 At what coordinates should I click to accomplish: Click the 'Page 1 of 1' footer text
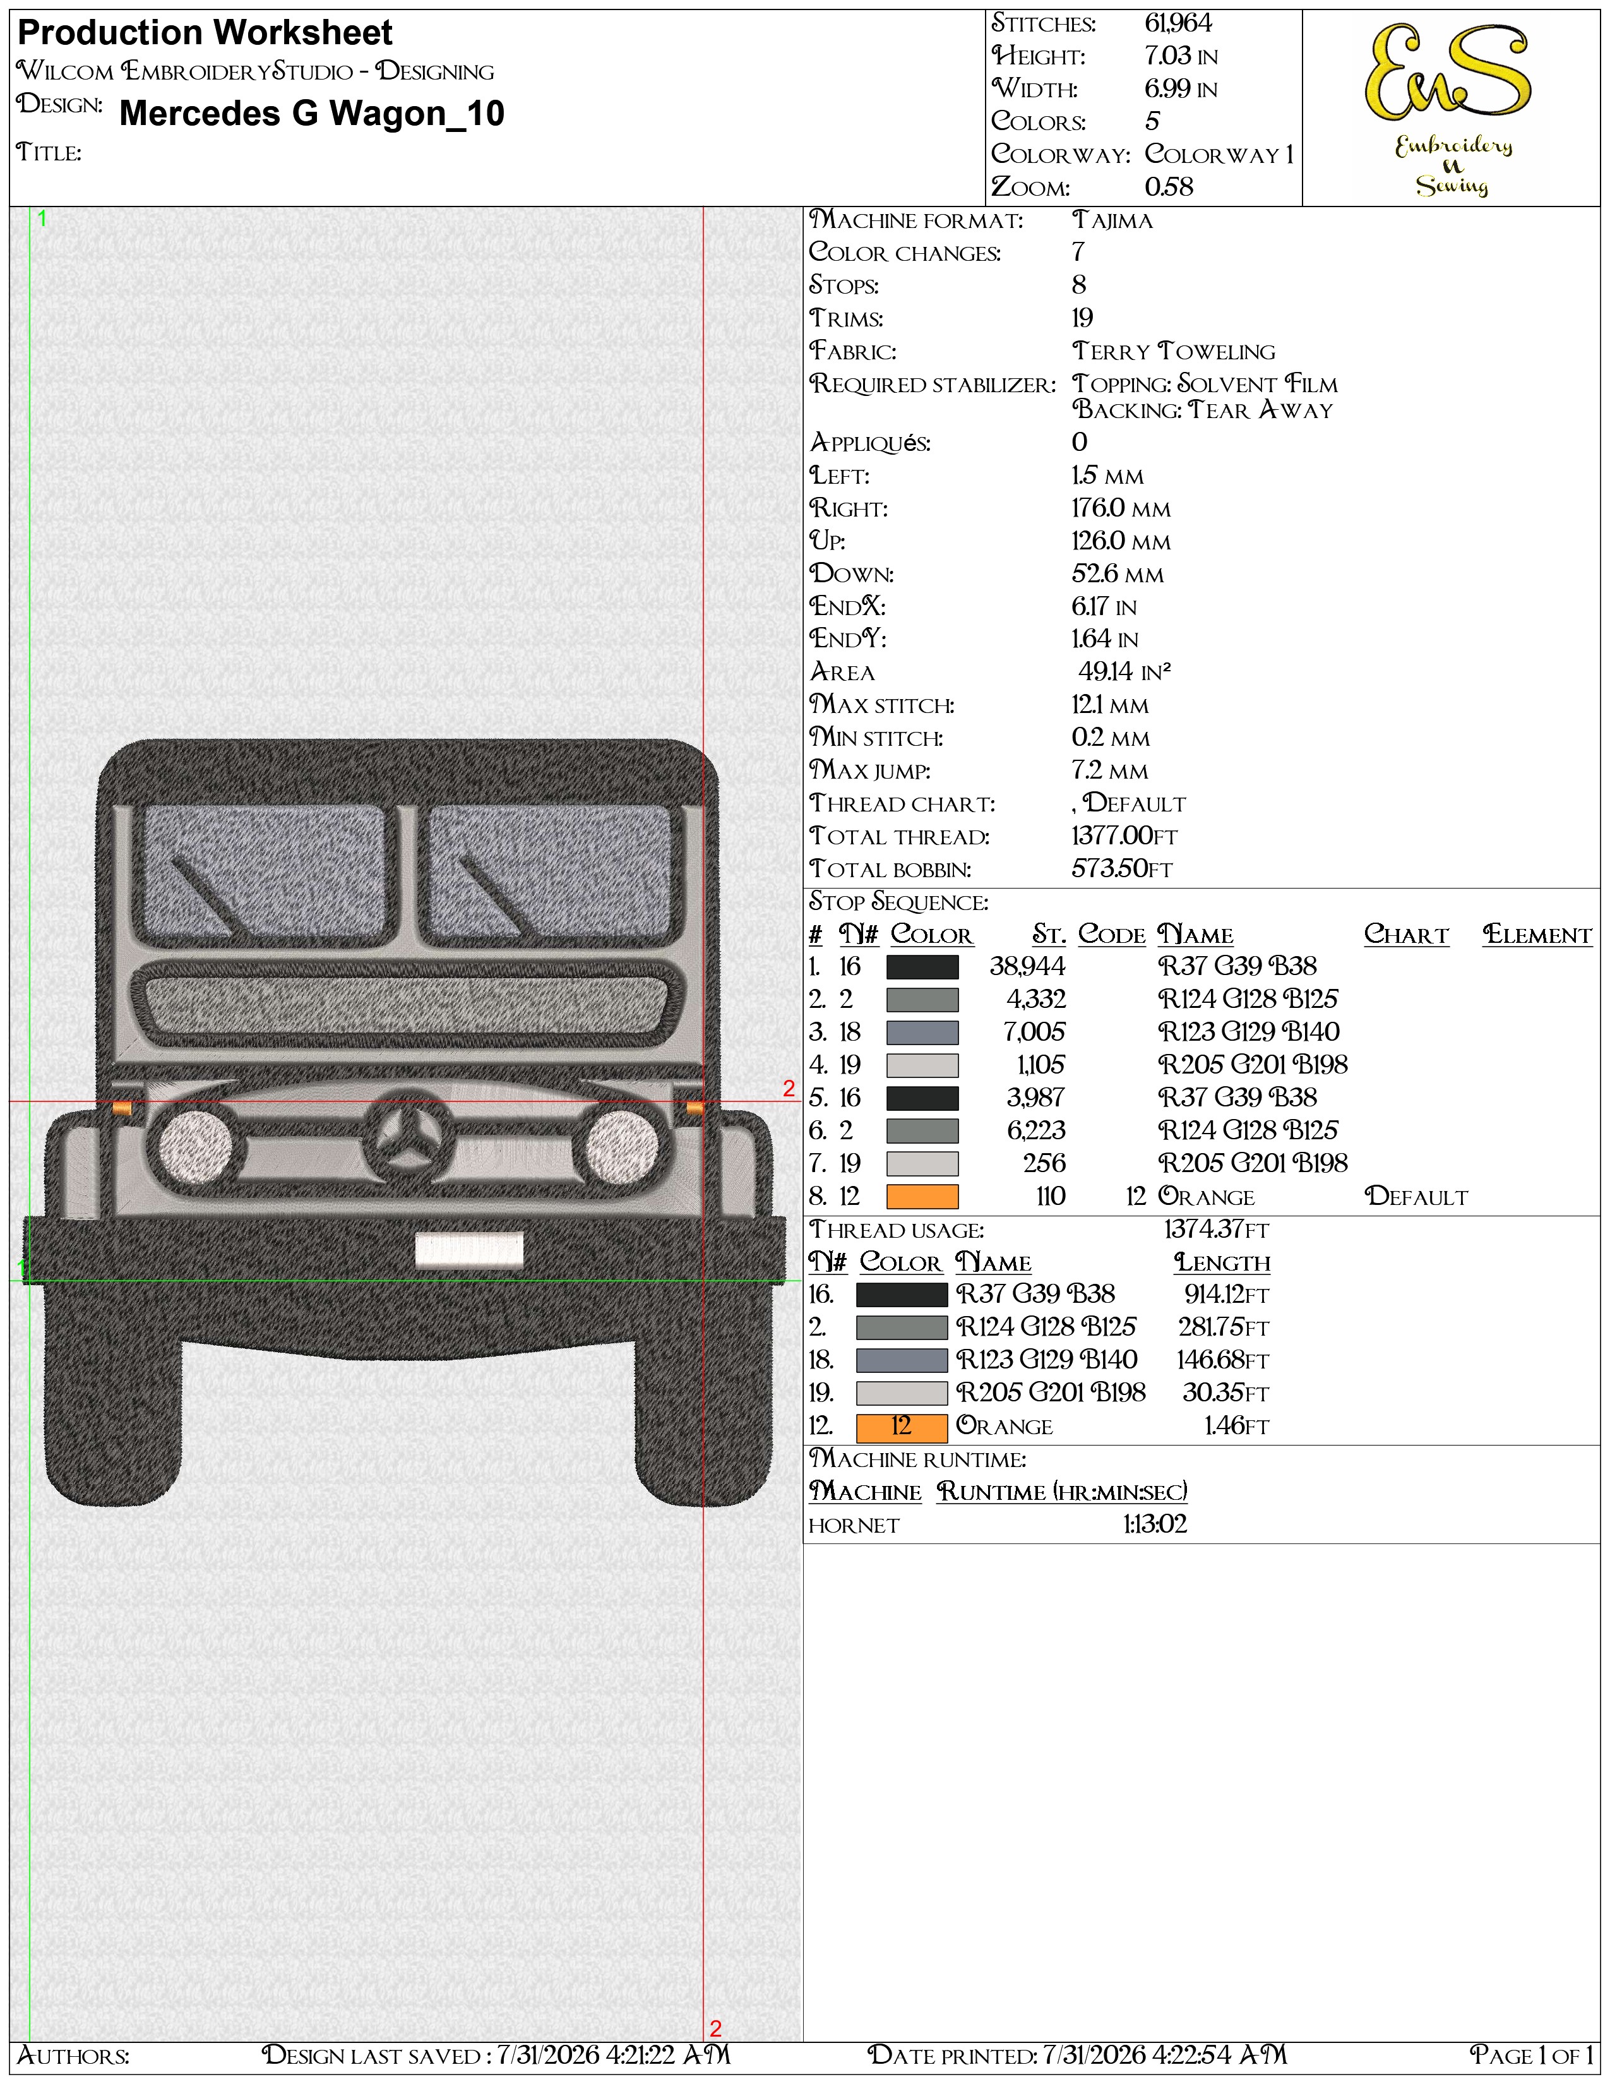click(x=1532, y=2056)
